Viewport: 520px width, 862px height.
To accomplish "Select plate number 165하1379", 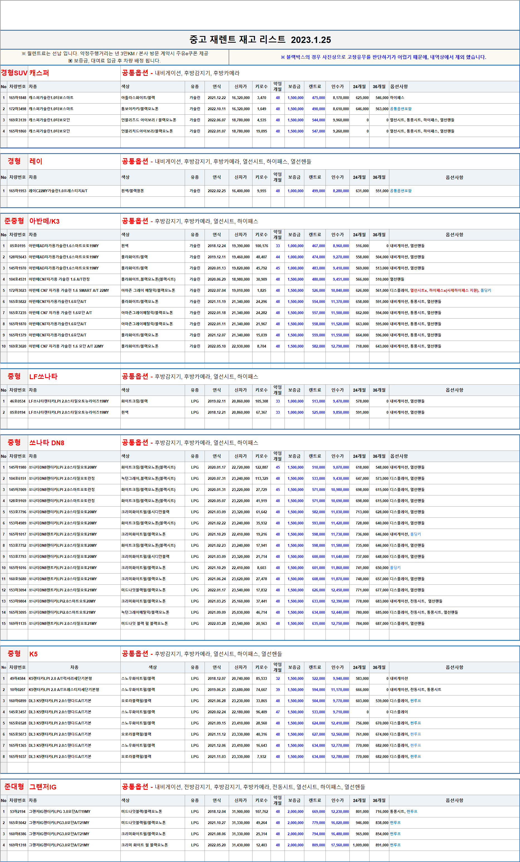I will coord(18,335).
